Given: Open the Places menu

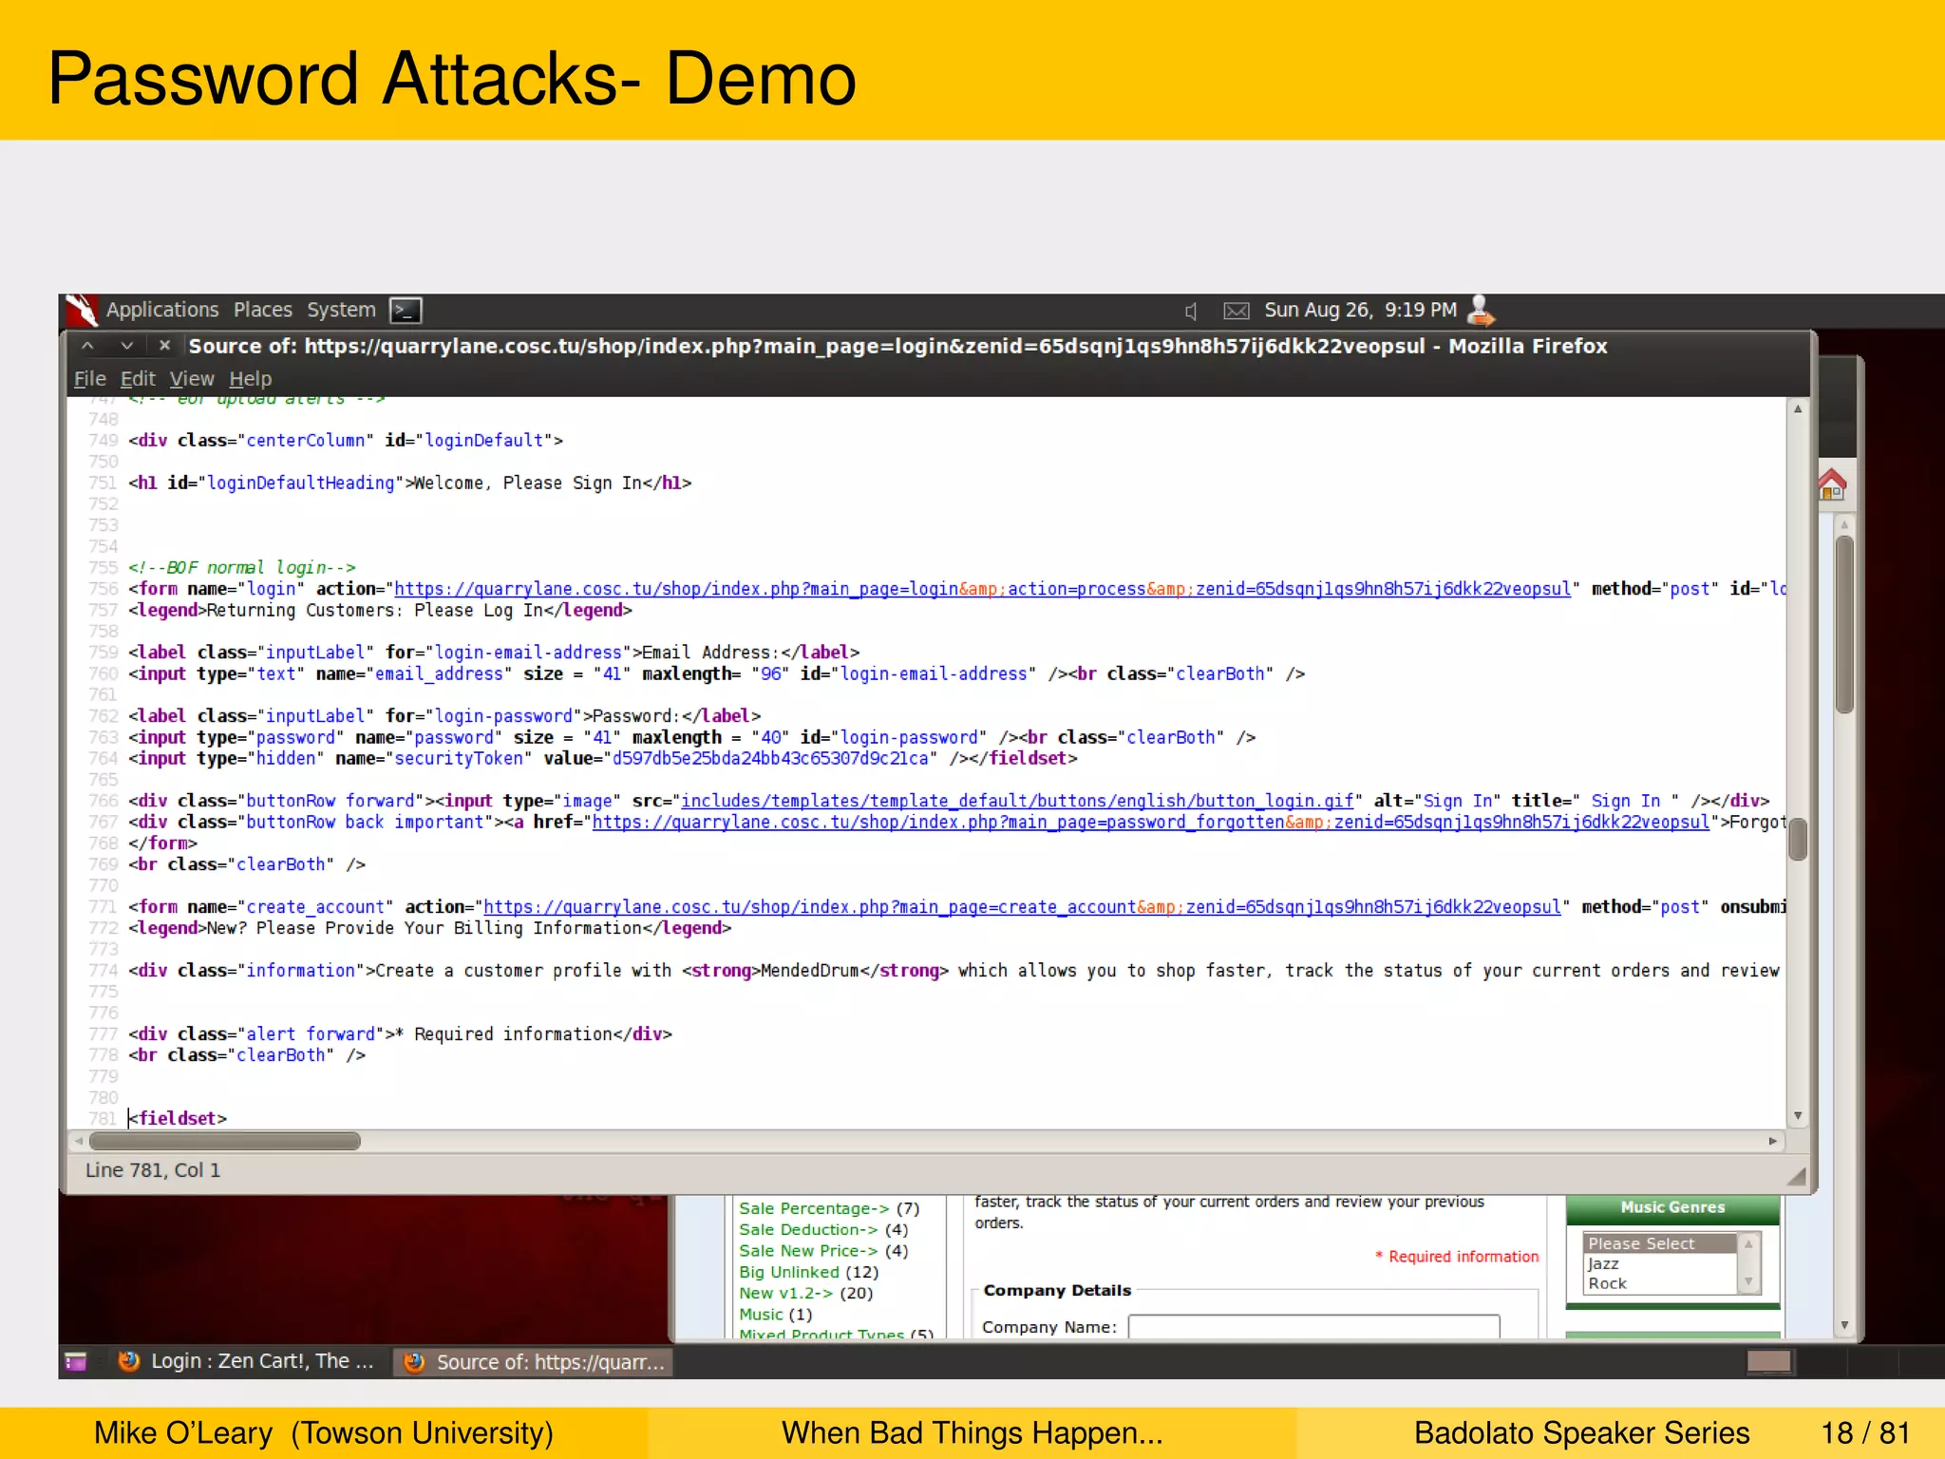Looking at the screenshot, I should point(262,310).
